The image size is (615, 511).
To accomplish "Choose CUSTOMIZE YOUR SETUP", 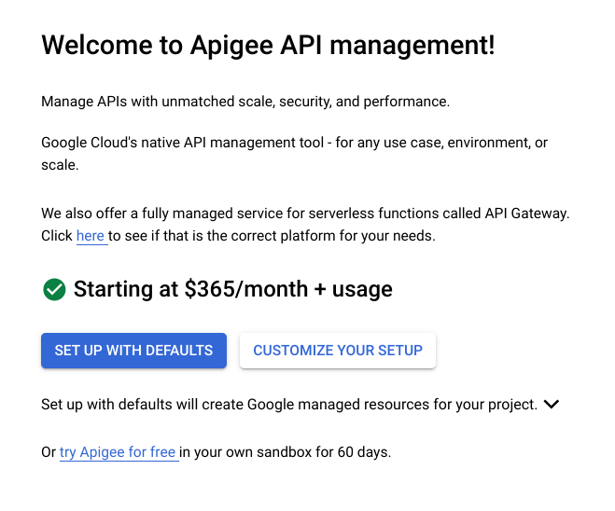I will coord(338,351).
